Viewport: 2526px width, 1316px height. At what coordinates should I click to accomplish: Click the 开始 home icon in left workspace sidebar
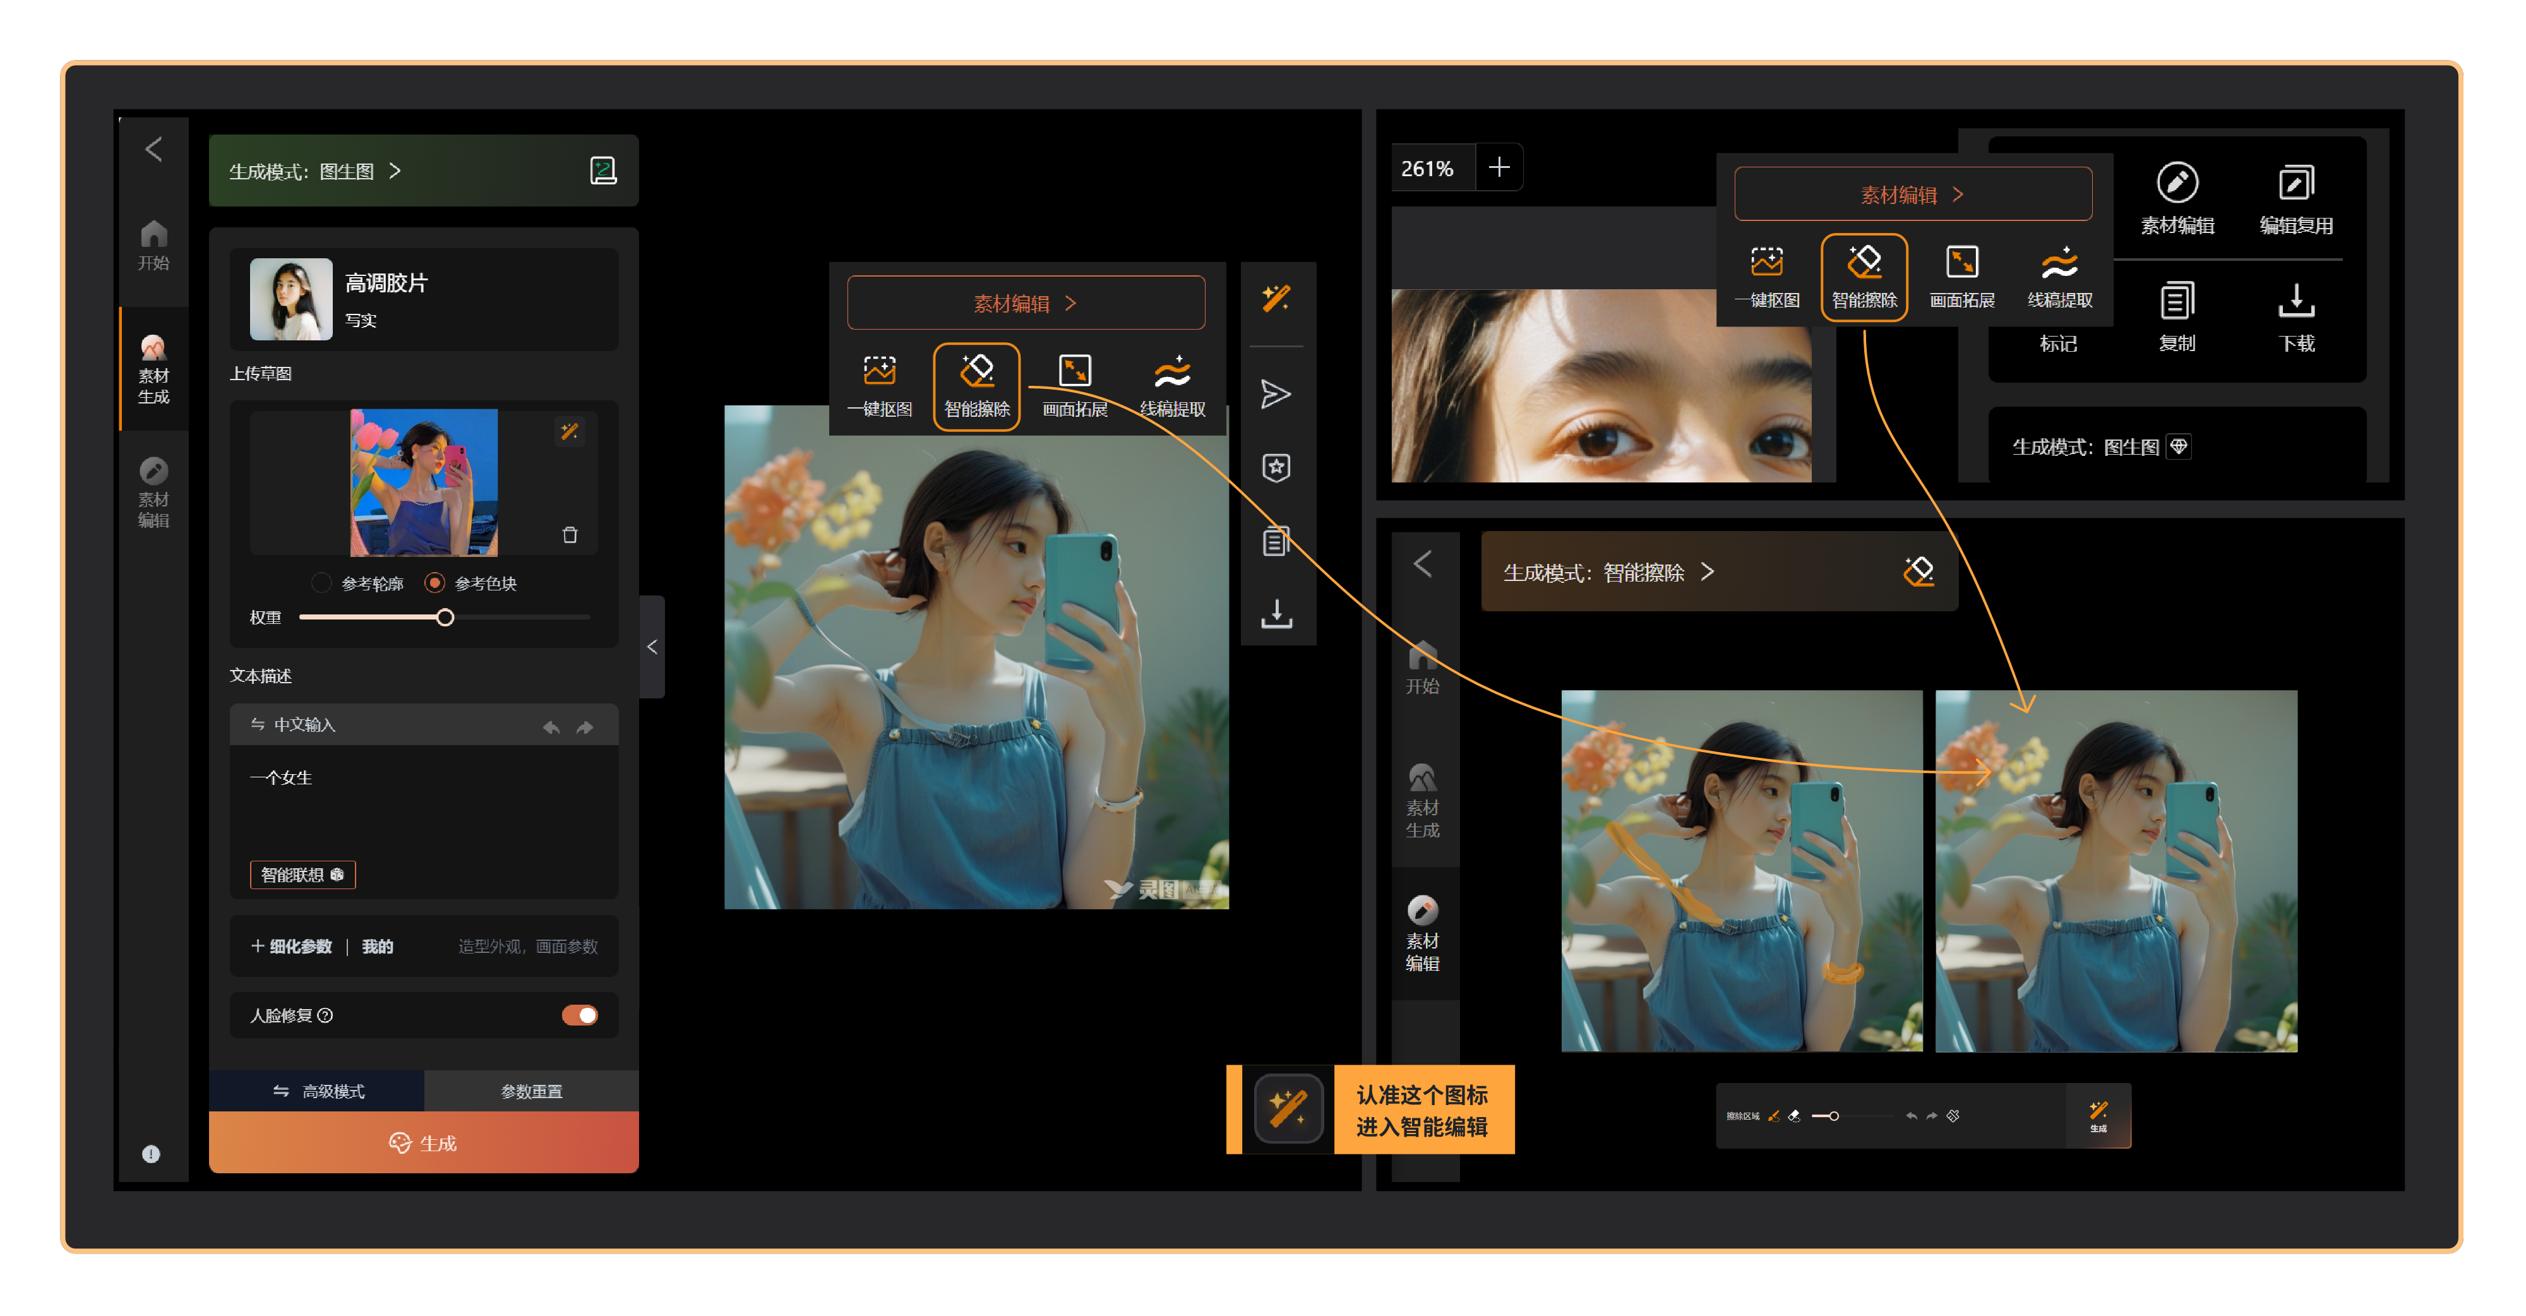pyautogui.click(x=153, y=244)
